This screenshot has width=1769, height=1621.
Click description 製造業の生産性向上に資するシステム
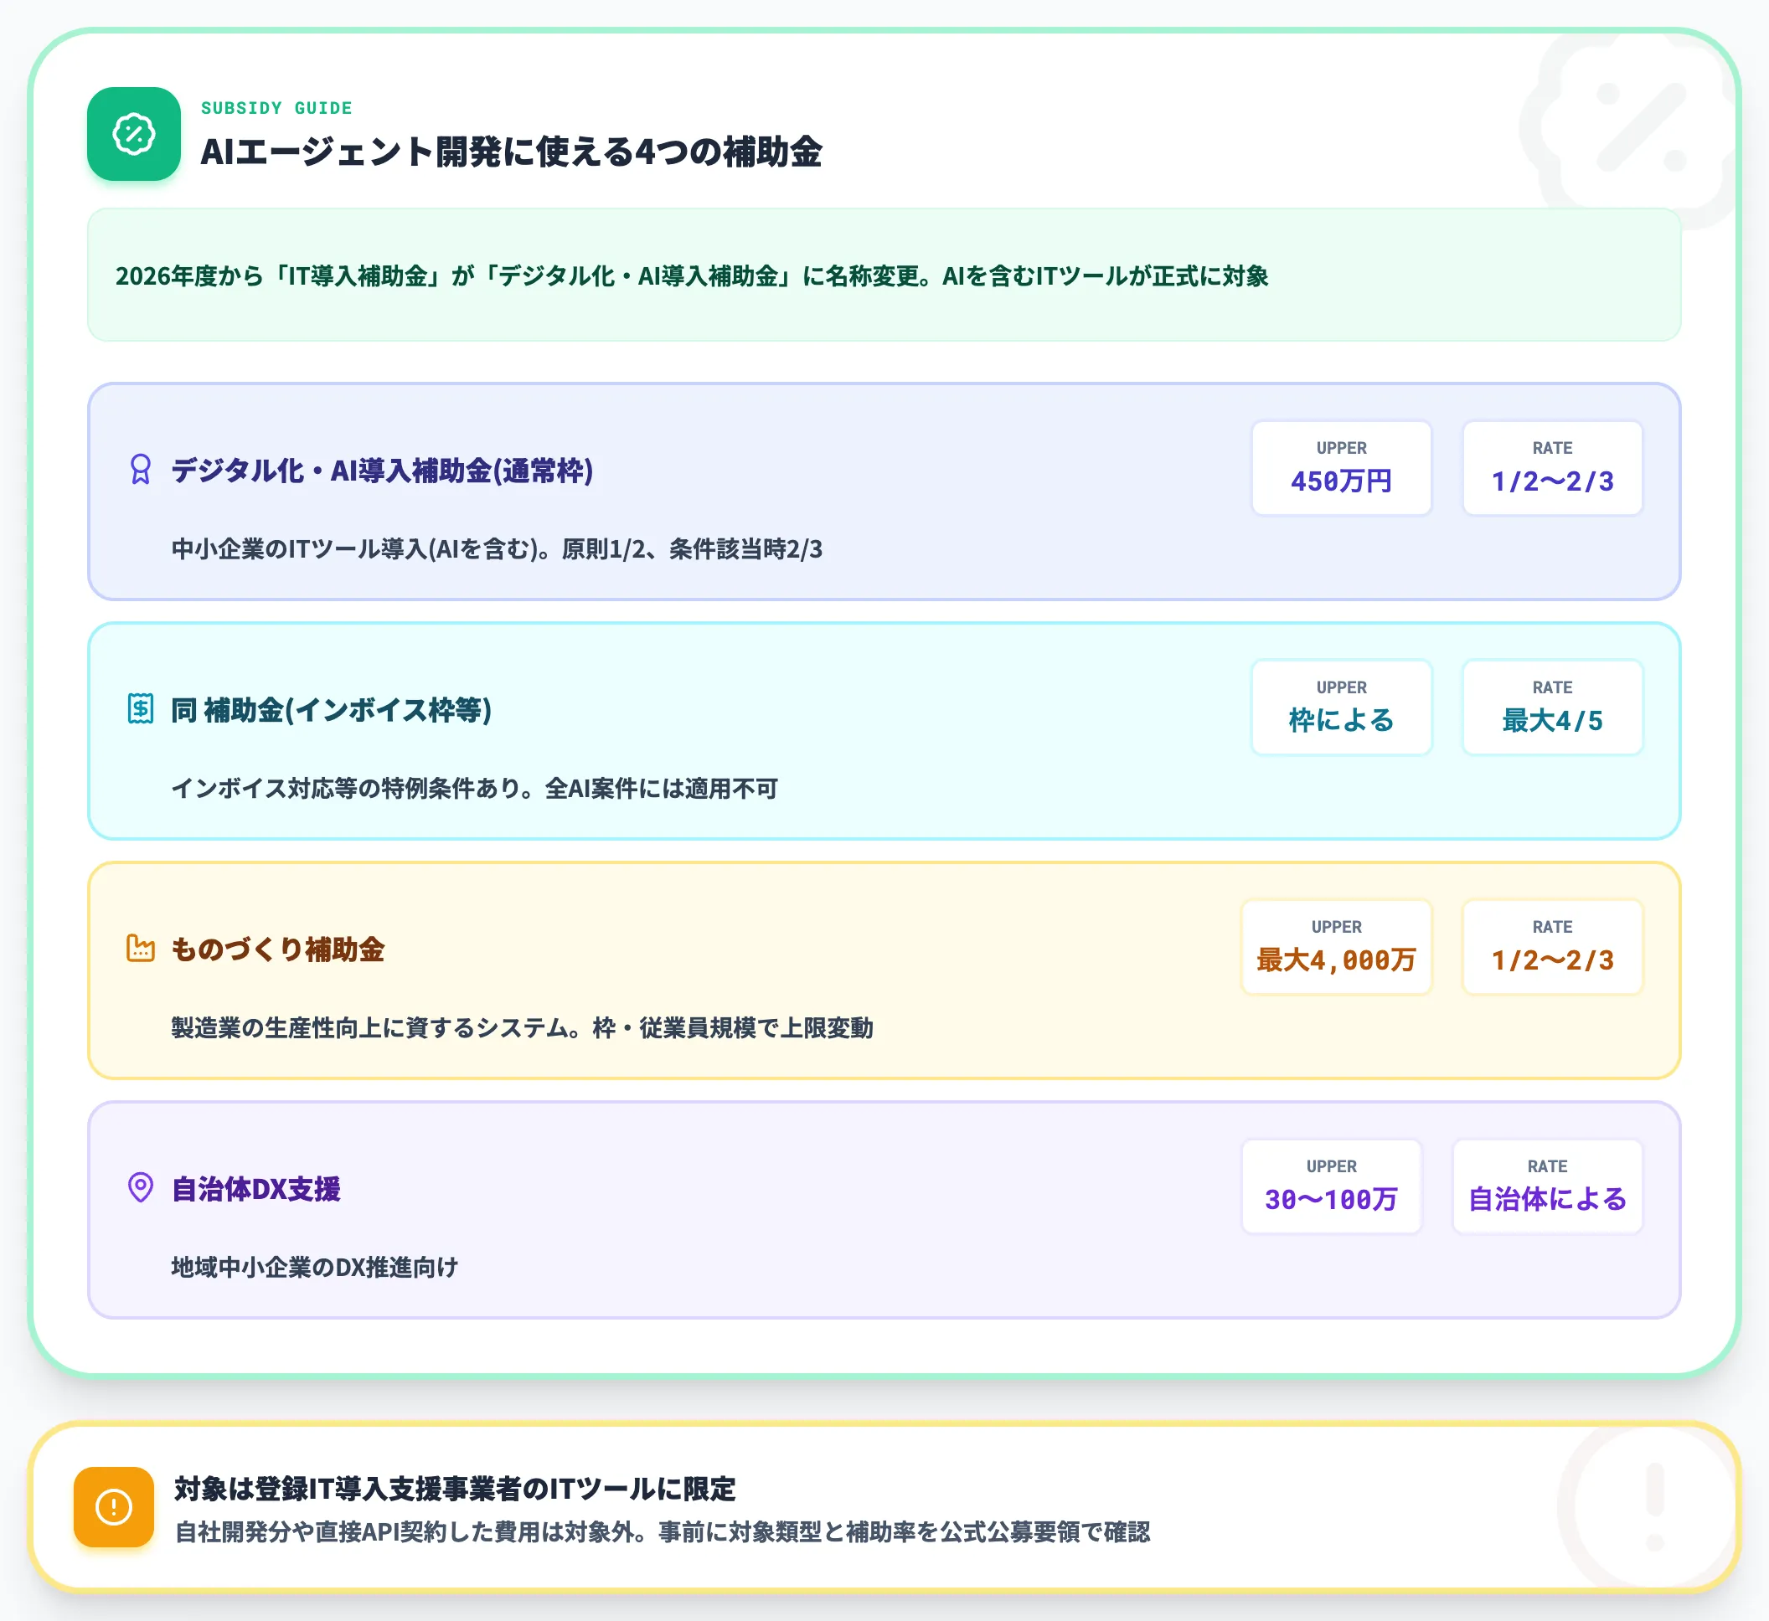[522, 1028]
